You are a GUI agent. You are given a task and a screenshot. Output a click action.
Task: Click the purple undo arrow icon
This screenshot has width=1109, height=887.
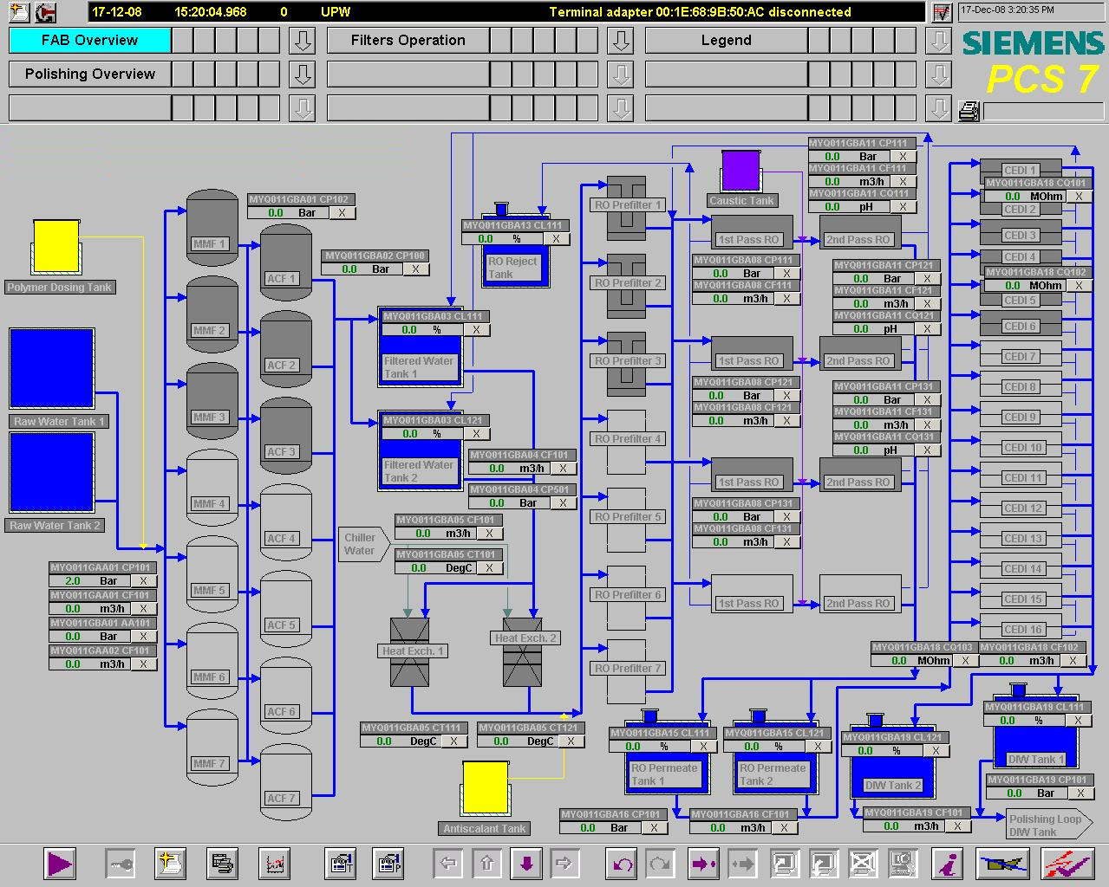pyautogui.click(x=623, y=864)
